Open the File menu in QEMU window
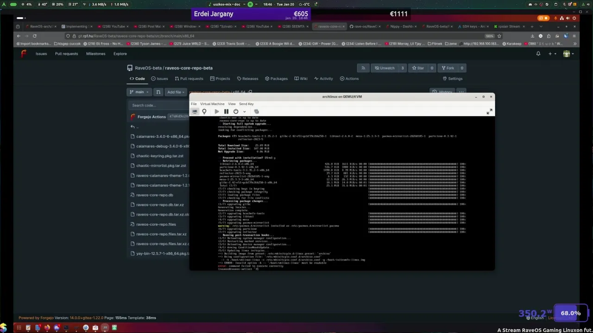This screenshot has width=593, height=333. [x=194, y=104]
